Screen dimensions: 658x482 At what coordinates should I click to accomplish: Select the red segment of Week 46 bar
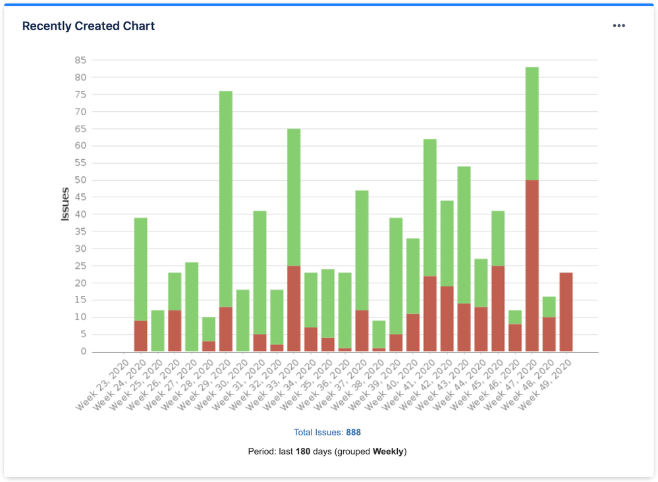[x=515, y=337]
